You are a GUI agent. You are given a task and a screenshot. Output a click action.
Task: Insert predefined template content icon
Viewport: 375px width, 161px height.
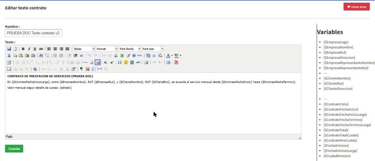[x=93, y=69]
